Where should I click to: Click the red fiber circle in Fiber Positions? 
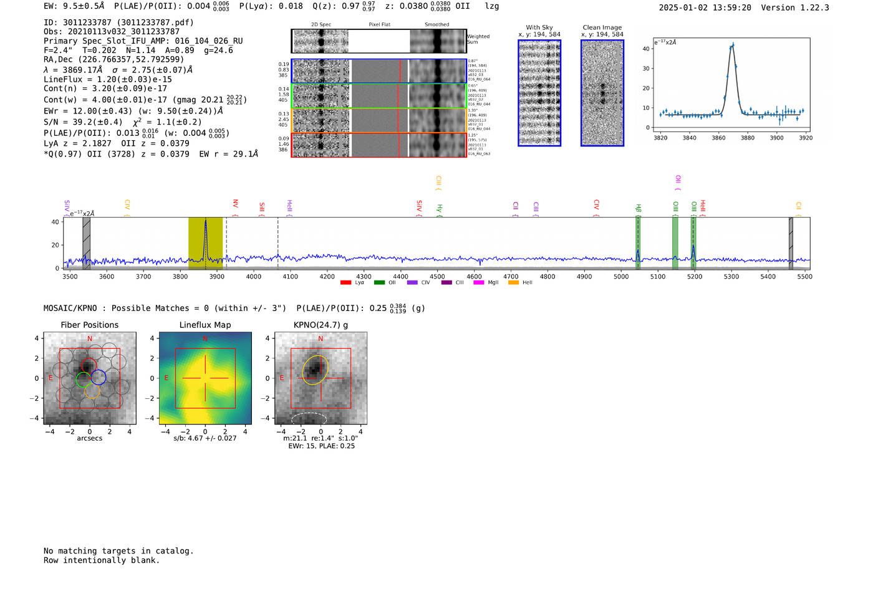(89, 366)
